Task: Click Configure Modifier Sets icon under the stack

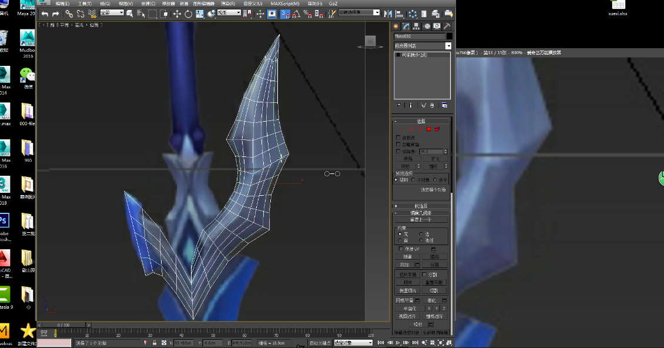Action: tap(445, 105)
